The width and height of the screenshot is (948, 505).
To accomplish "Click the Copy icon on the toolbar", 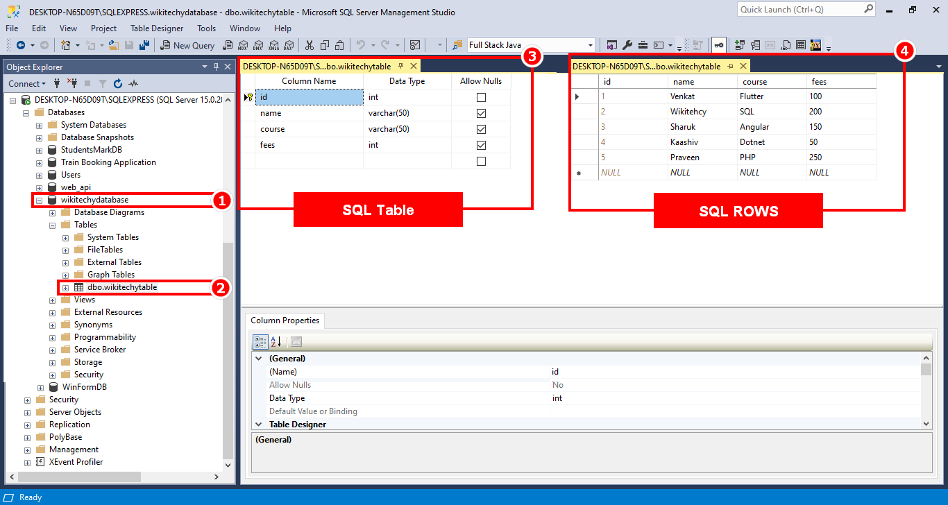I will 325,45.
